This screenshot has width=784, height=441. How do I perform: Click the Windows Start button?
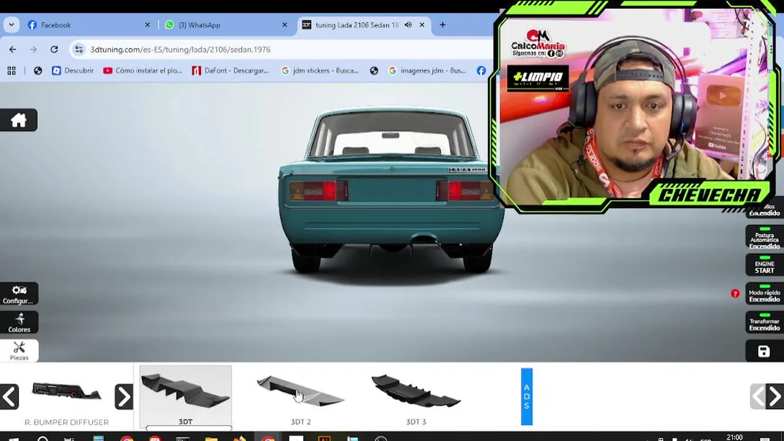click(13, 439)
